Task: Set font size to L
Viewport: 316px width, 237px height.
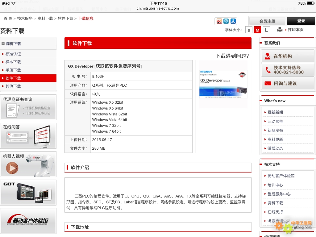Action: click(x=266, y=30)
